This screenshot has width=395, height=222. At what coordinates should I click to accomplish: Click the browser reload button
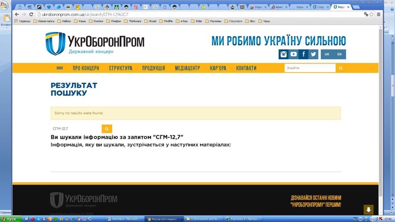[31, 14]
